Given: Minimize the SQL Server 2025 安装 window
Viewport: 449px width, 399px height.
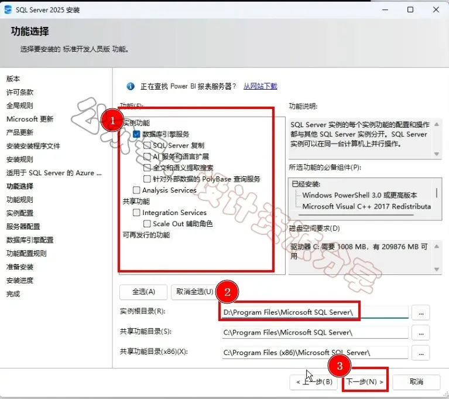Looking at the screenshot, I should 385,10.
